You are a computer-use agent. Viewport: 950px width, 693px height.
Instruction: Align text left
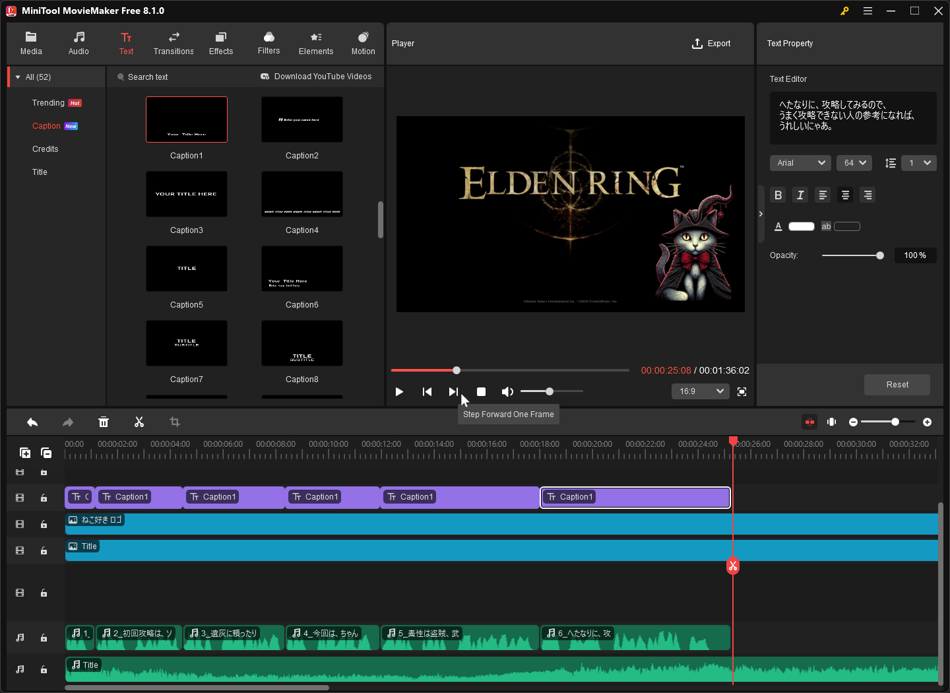(823, 195)
